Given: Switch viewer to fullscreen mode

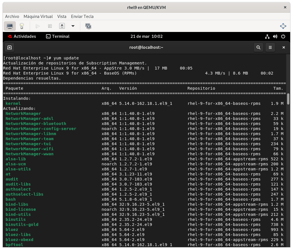Looking at the screenshot, I should click(x=283, y=26).
